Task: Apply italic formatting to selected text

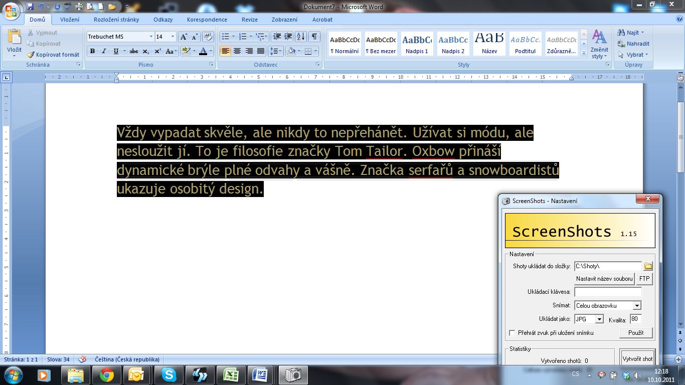Action: [104, 51]
